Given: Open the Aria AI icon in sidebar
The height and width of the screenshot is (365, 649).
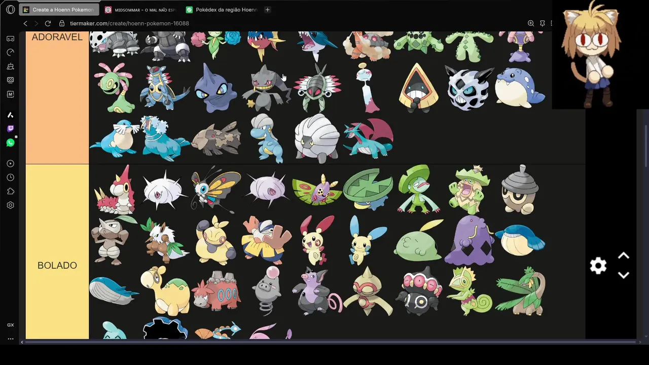Looking at the screenshot, I should (10, 115).
